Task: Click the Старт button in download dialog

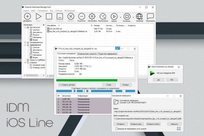Action: point(109,85)
